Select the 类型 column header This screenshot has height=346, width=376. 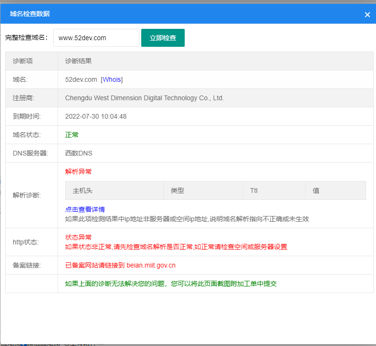(x=177, y=190)
